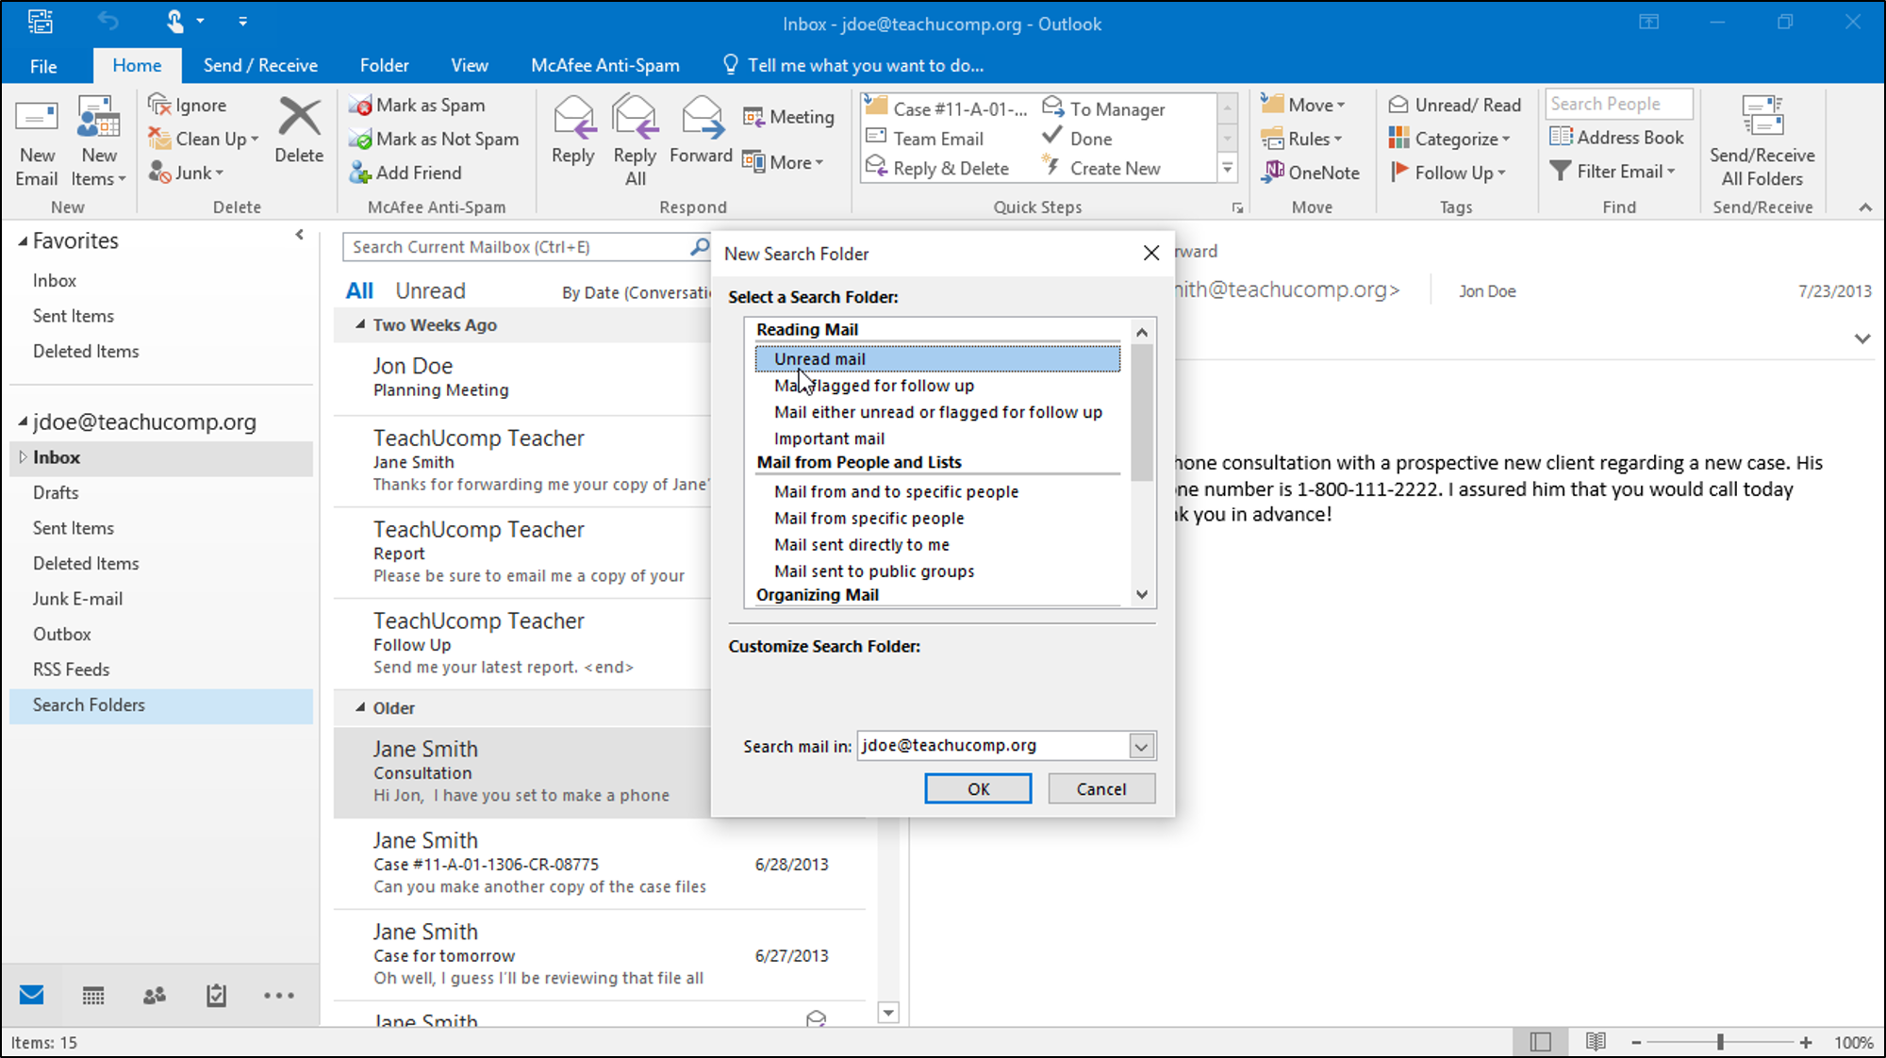
Task: Open Search mail in account dropdown
Action: pos(1140,745)
